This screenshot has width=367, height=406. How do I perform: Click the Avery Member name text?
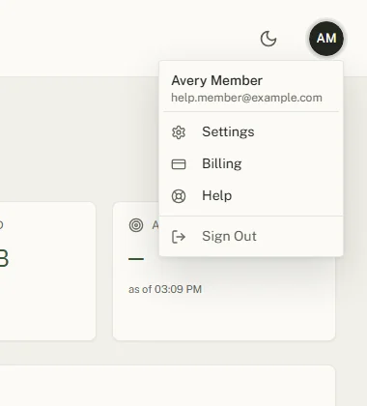(217, 80)
